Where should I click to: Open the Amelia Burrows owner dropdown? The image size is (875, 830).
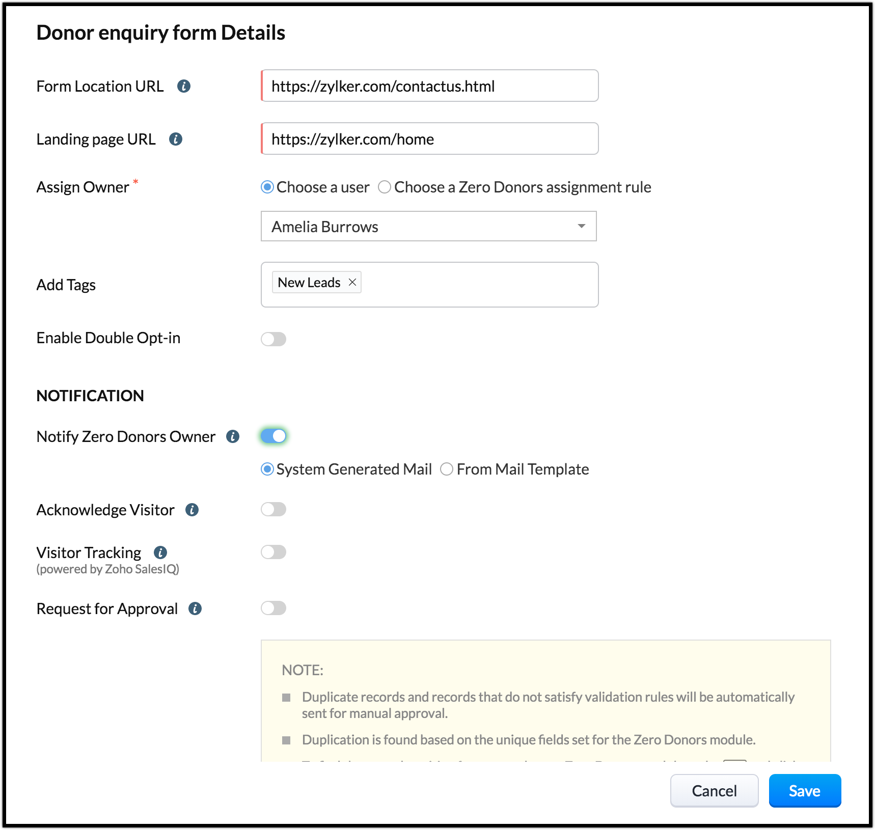pyautogui.click(x=428, y=226)
